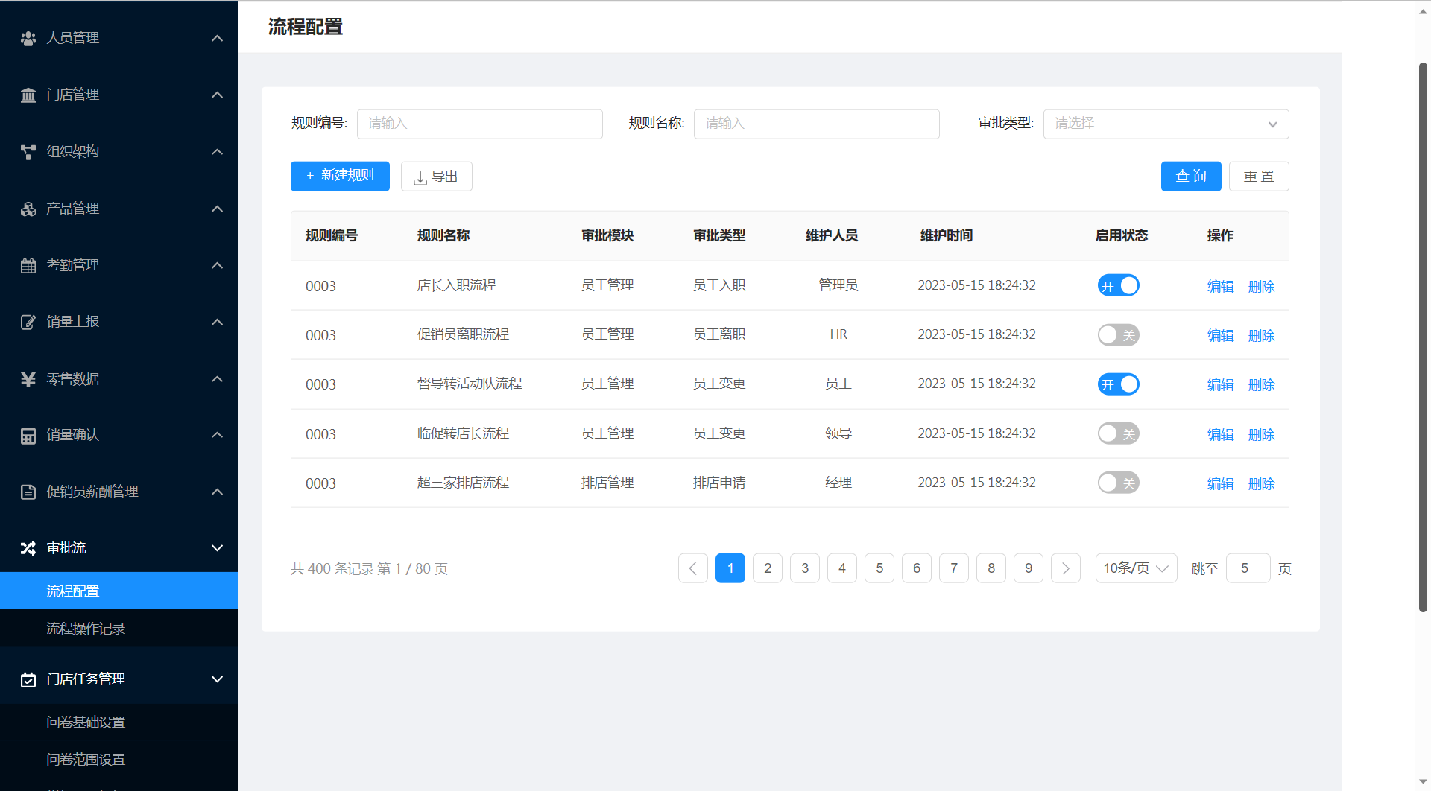
Task: Open 促销员薪酬管理 menu item
Action: (x=119, y=492)
